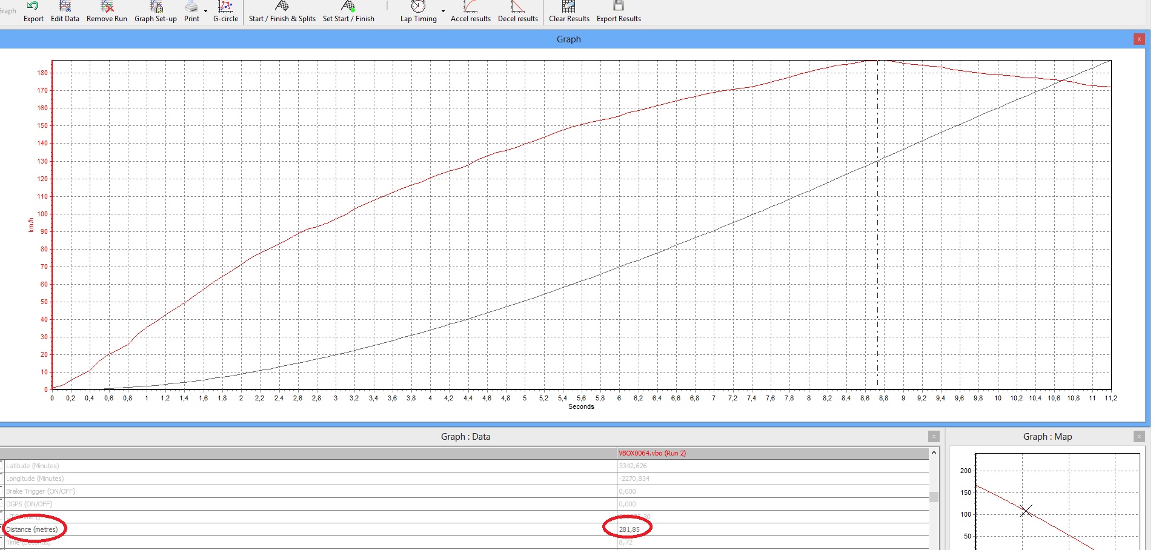
Task: Click the Lap Timing stopwatch icon
Action: coord(418,7)
